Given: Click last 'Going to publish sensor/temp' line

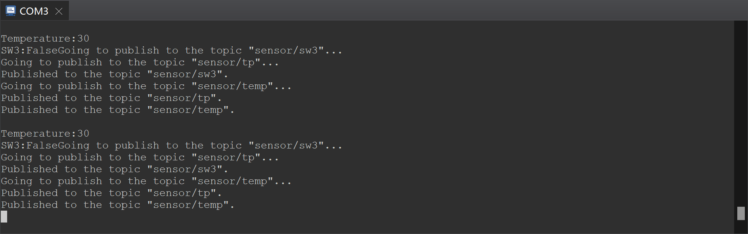Looking at the screenshot, I should 146,181.
